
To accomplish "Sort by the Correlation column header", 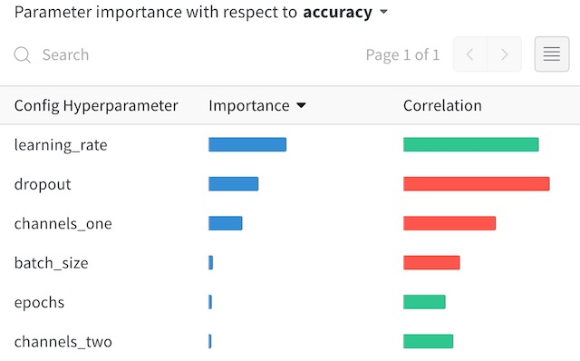I will (x=442, y=106).
